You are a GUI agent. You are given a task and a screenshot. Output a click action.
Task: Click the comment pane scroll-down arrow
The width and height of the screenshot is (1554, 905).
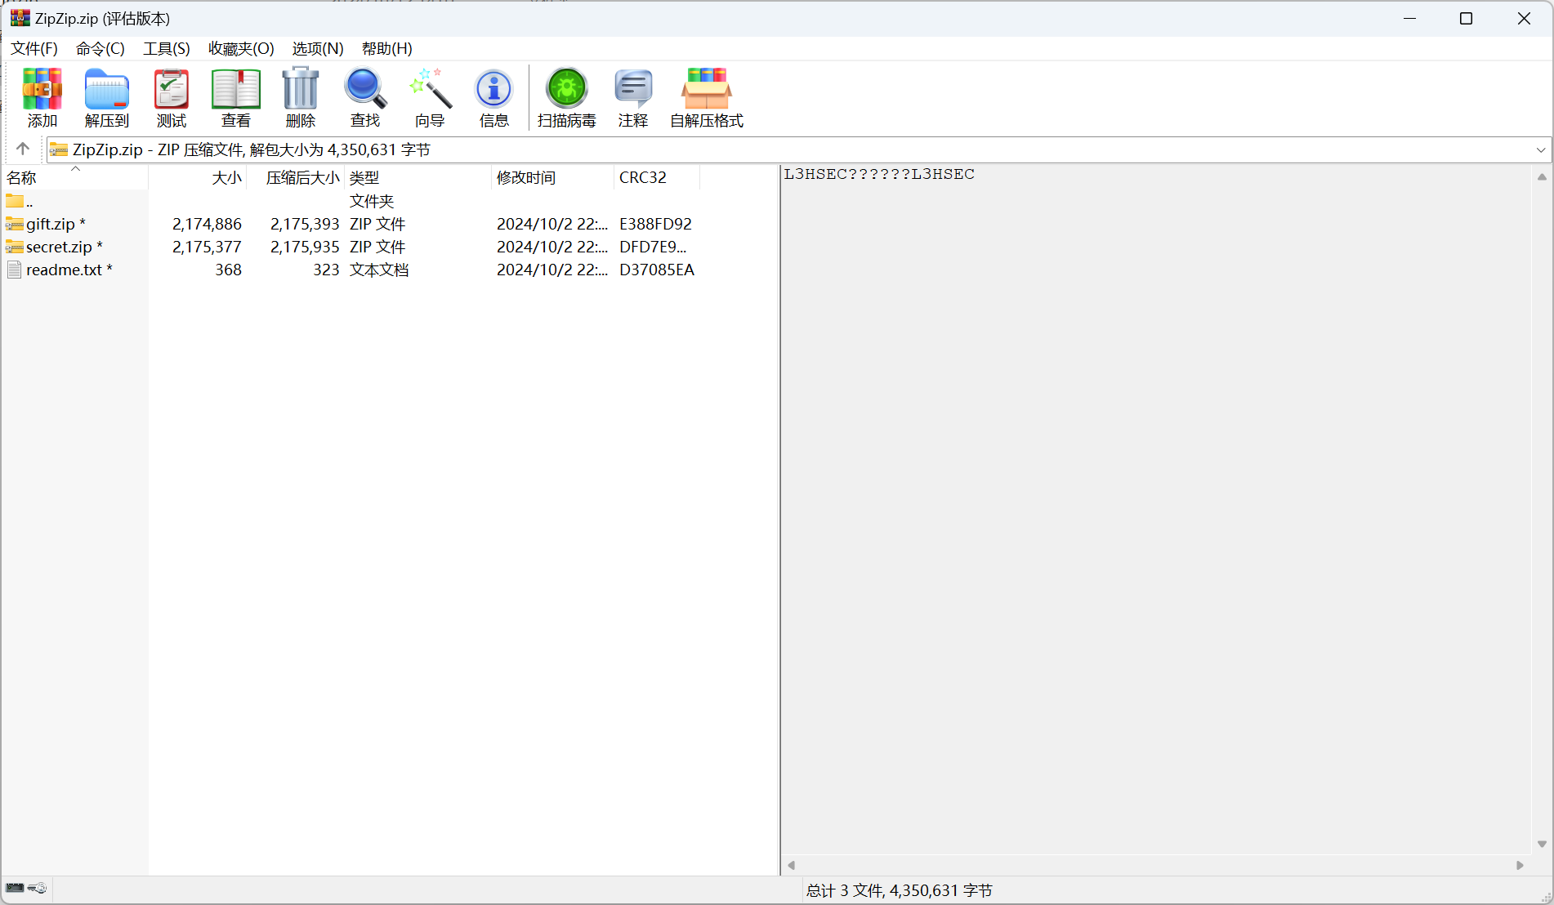click(x=1542, y=844)
